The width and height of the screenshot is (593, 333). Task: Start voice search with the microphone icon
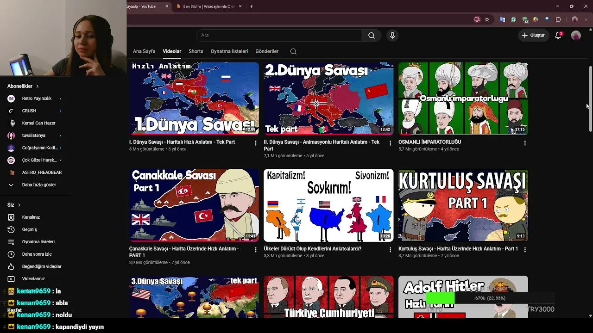tap(392, 36)
